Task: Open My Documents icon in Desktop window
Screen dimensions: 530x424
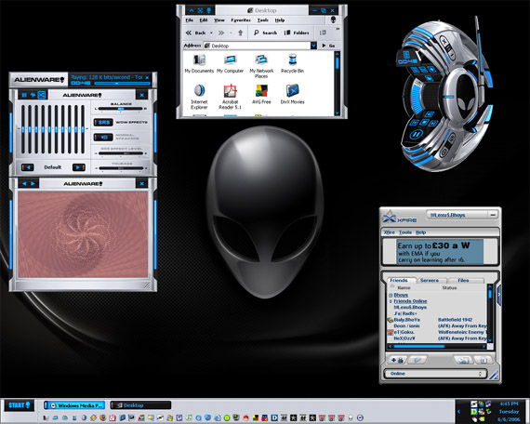Action: point(199,63)
